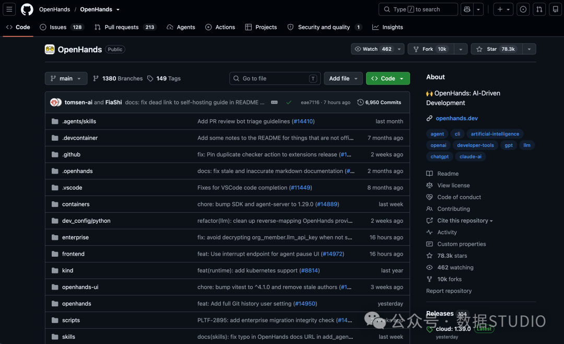Screen dimensions: 564x344
Task: Open the Security and quality tab
Action: click(324, 27)
